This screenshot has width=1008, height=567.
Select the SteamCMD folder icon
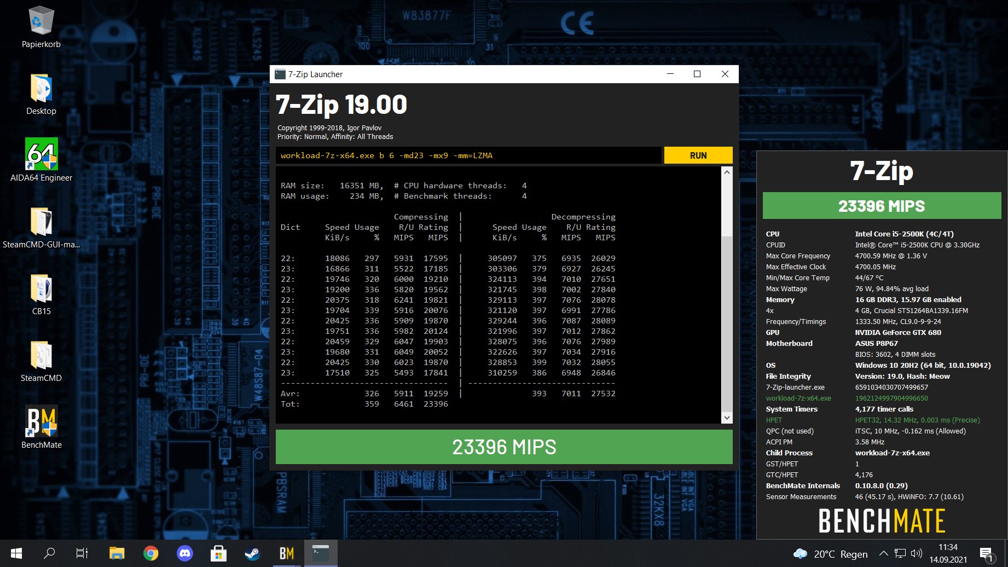(41, 361)
